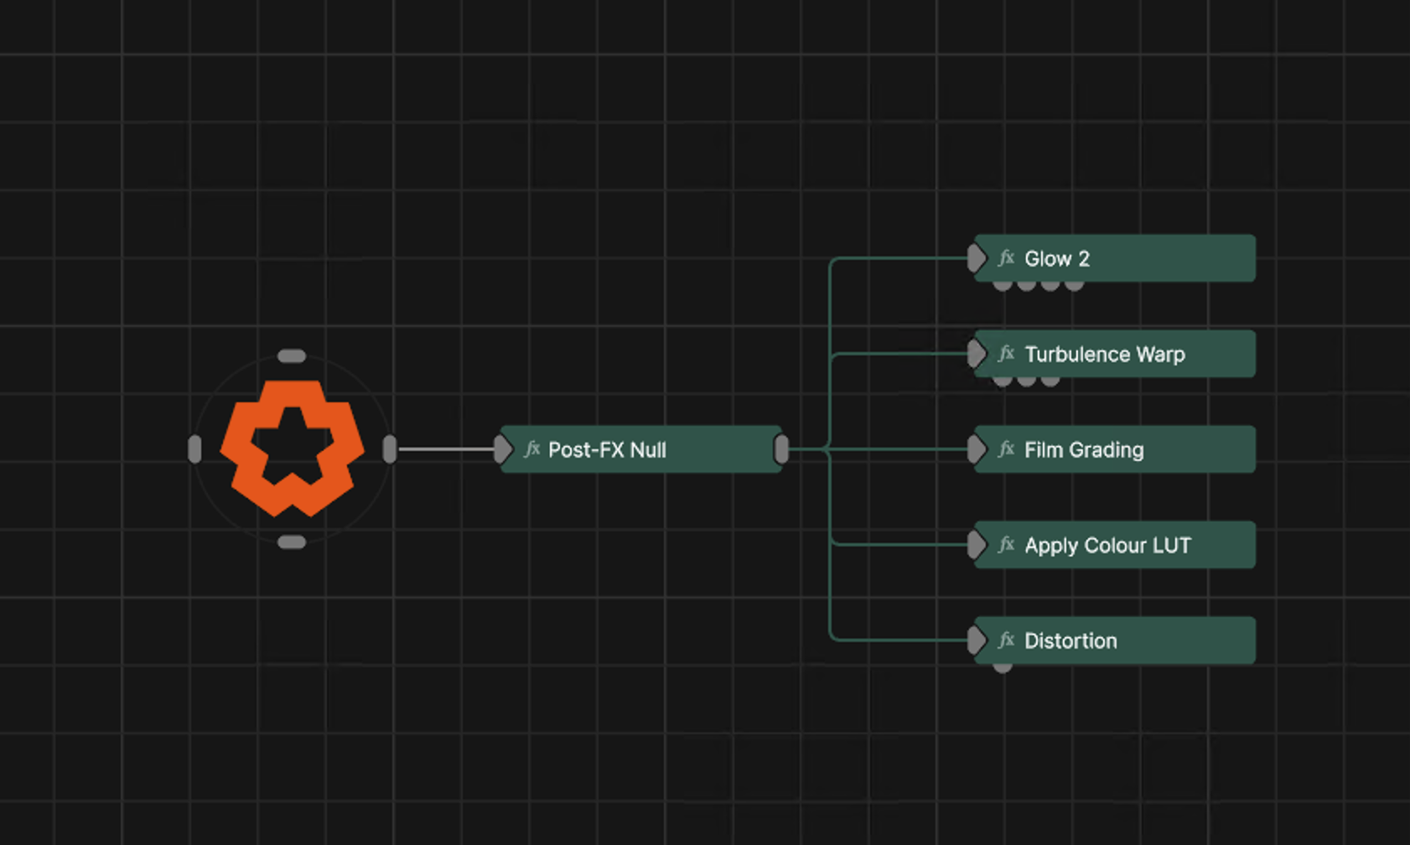Click the fx icon on Turbulence Warp

(1006, 354)
